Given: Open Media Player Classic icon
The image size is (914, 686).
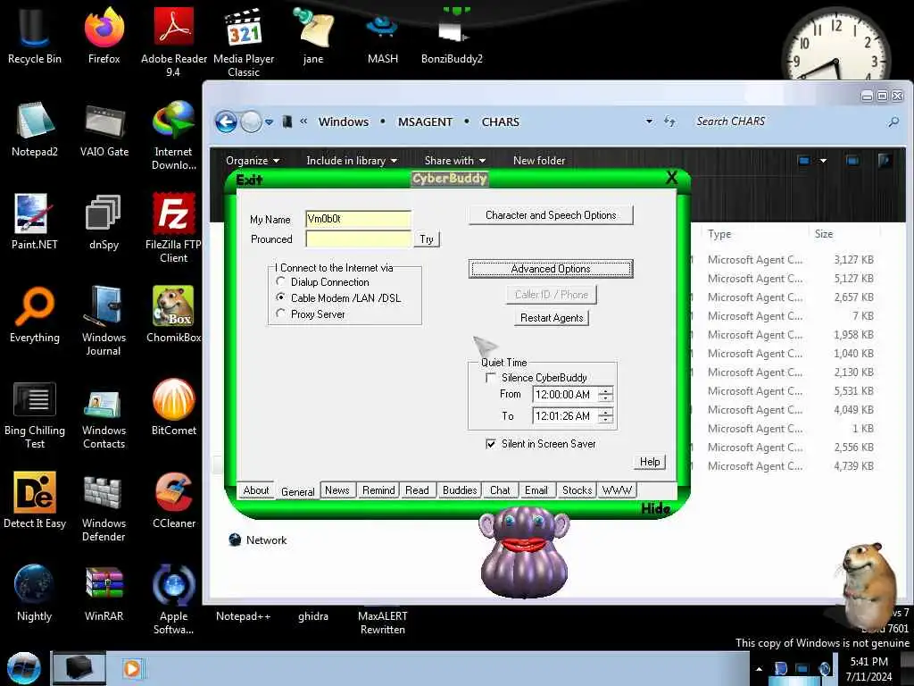Looking at the screenshot, I should point(244,42).
